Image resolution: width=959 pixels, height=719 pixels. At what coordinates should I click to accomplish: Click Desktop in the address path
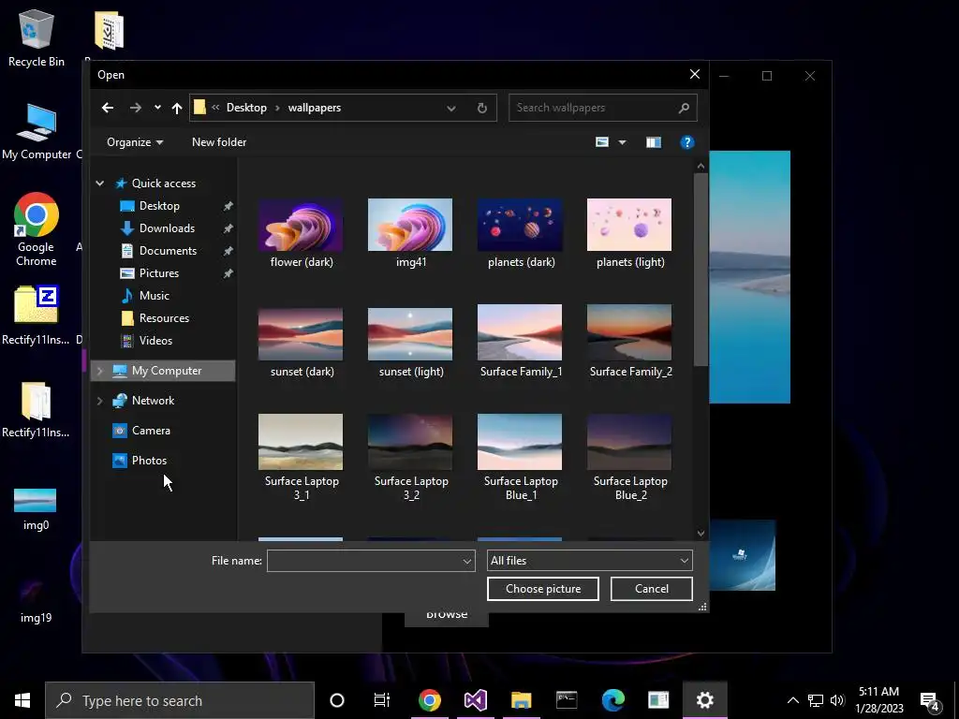[x=246, y=108]
